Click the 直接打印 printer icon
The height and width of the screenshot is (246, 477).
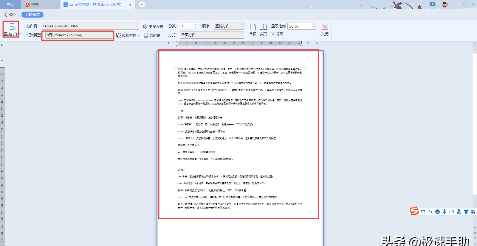12,27
